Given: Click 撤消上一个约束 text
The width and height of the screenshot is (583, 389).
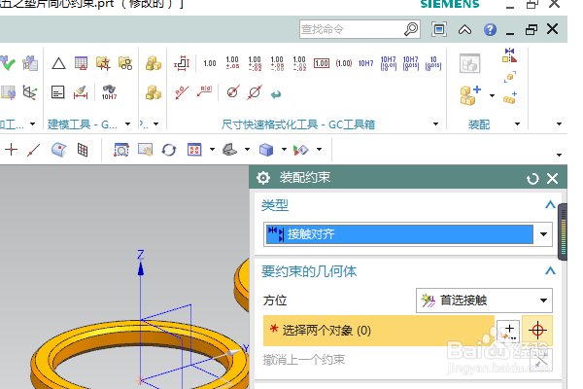Looking at the screenshot, I should pos(304,360).
